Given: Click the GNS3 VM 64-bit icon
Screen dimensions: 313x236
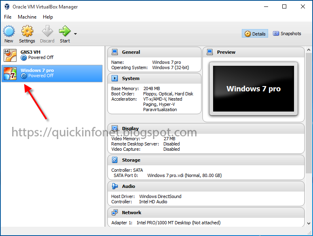Looking at the screenshot, I should point(10,55).
